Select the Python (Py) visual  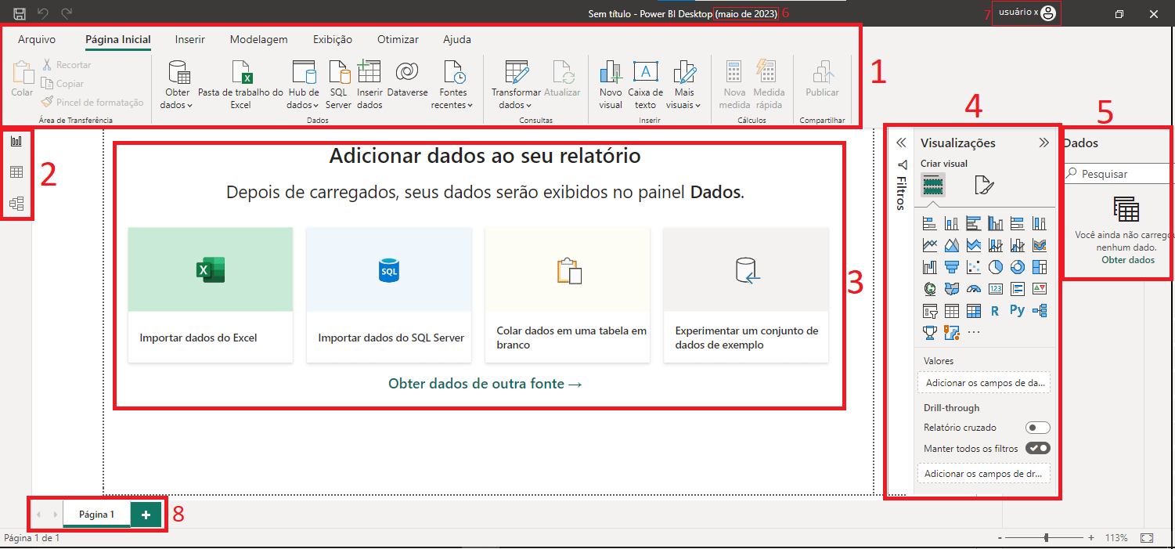tap(1017, 311)
